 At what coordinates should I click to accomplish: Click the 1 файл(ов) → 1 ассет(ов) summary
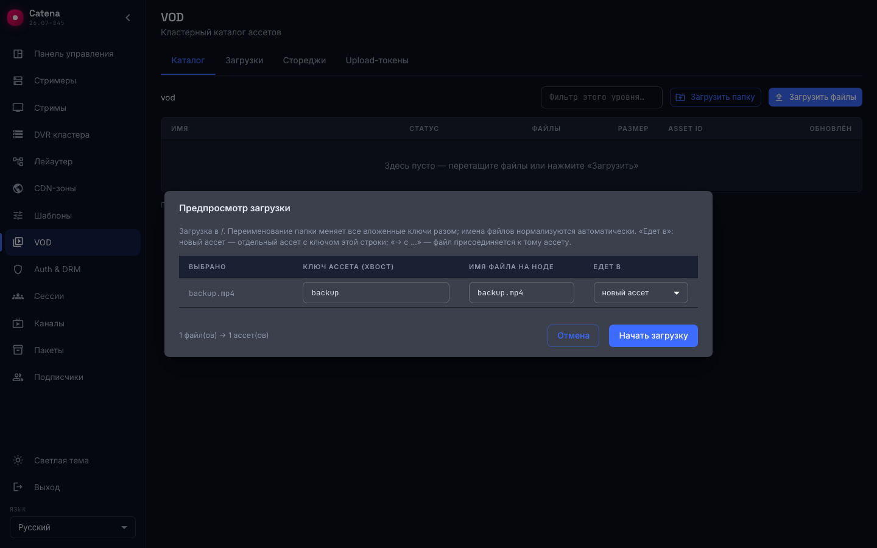pyautogui.click(x=224, y=335)
